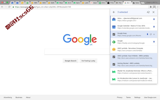
Task: Click the Medium icon beside An Introduction Into Lenses
Action: pyautogui.click(x=114, y=79)
